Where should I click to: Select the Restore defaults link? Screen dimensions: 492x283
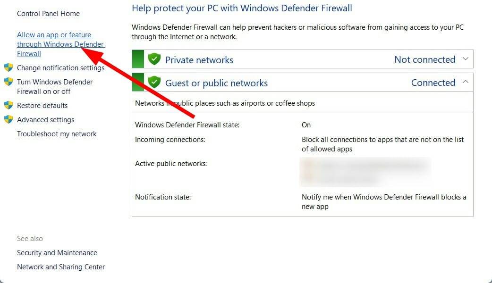(x=42, y=106)
